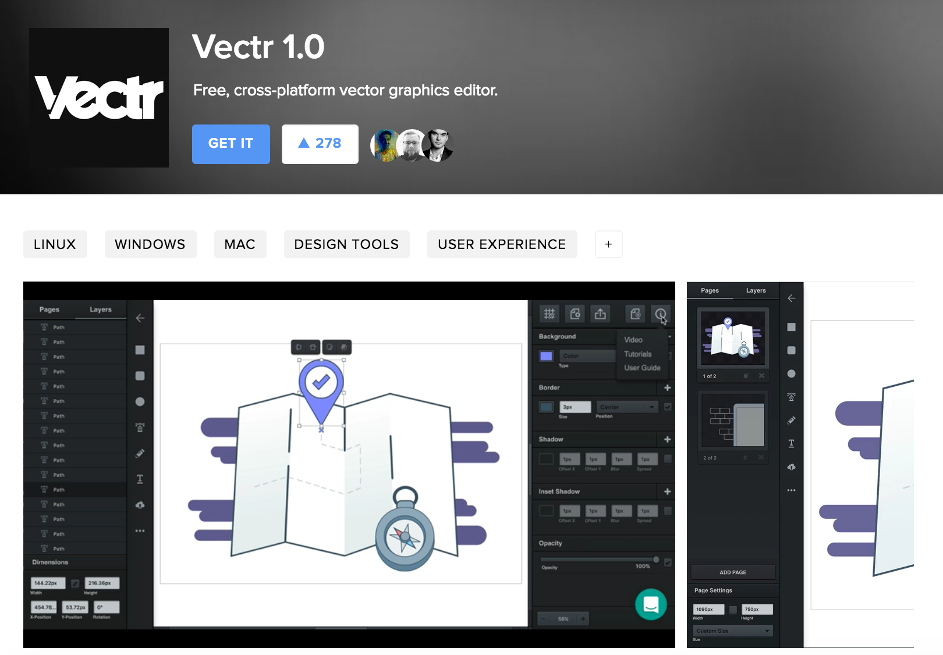This screenshot has height=655, width=943.
Task: Click the back arrow beside the Path layers list
Action: point(140,318)
